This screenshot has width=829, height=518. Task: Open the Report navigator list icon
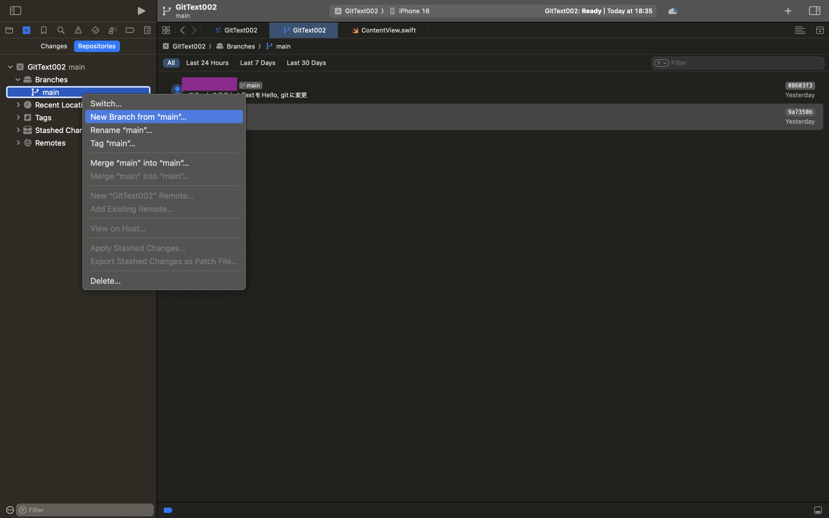(x=147, y=30)
